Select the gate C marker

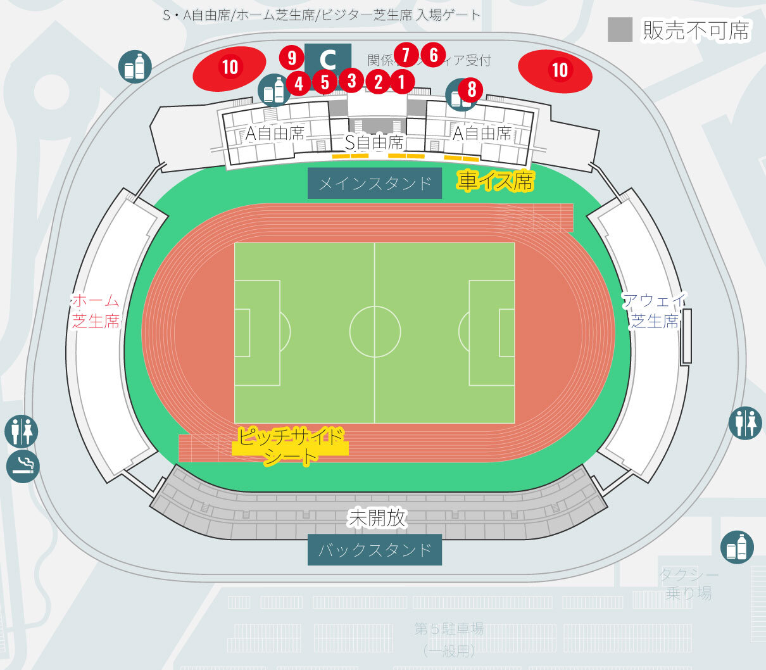coord(327,60)
